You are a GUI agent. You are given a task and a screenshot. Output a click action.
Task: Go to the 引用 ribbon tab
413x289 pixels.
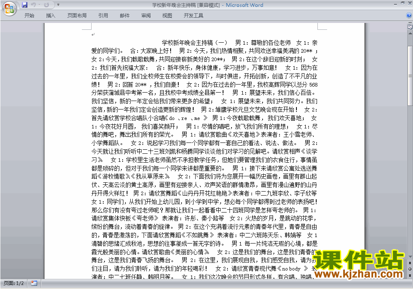click(x=103, y=16)
